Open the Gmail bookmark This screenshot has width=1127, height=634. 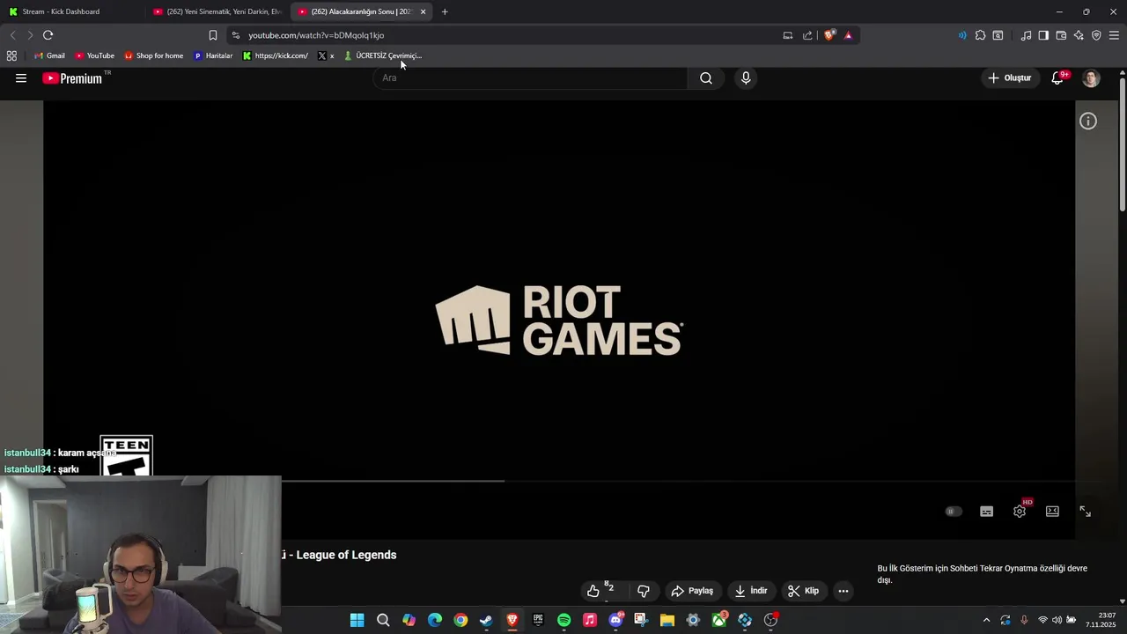(x=49, y=55)
